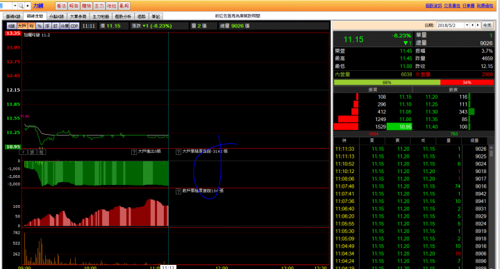This screenshot has height=269, width=500.
Task: Click the 13.35 upper limit price label
Action: pos(12,33)
